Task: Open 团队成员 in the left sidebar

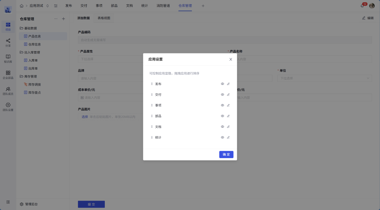Action: (8, 91)
